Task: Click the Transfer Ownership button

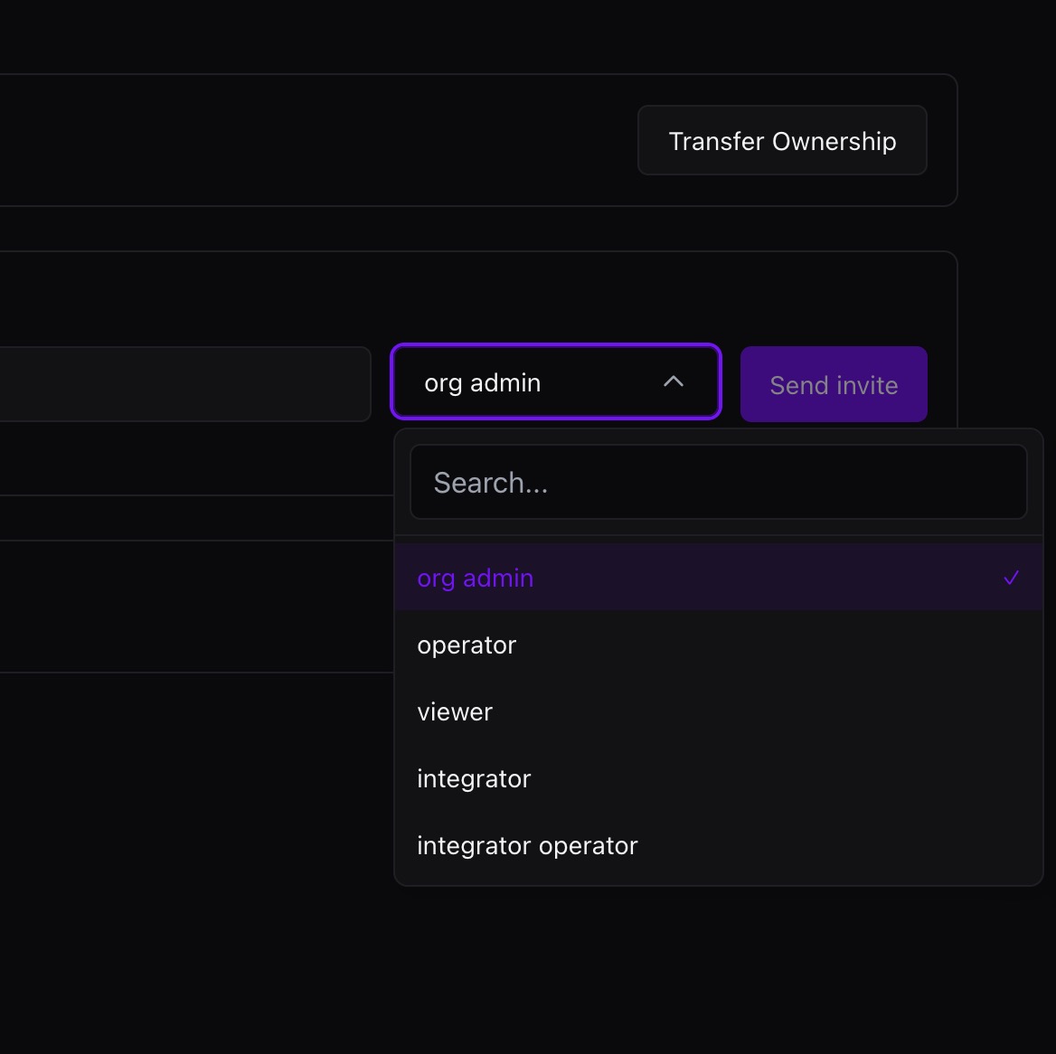Action: click(782, 140)
